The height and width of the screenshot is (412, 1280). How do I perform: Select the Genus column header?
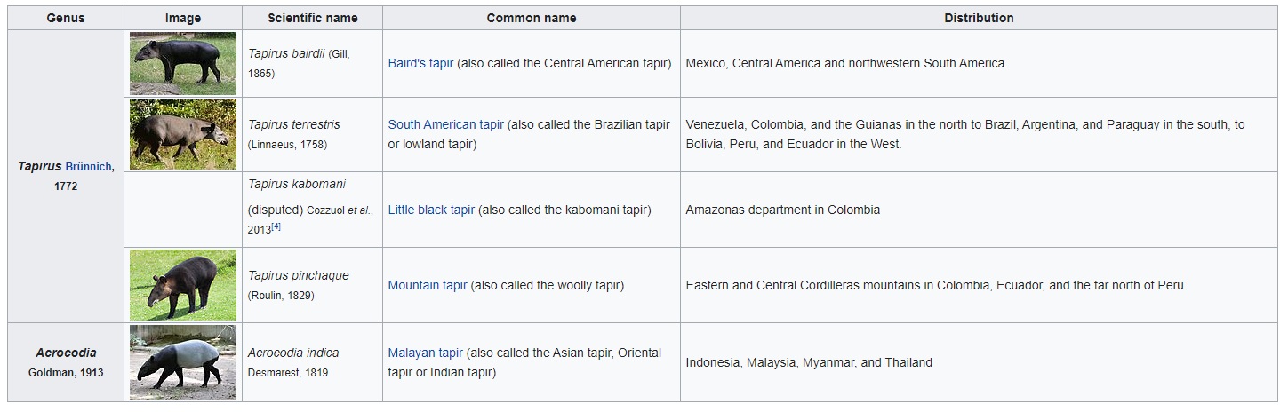tap(66, 18)
